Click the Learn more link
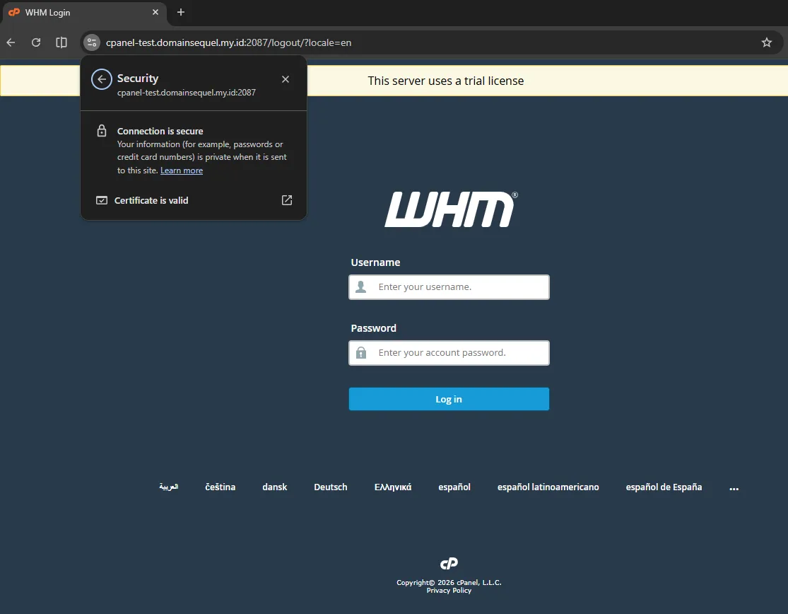 (182, 170)
